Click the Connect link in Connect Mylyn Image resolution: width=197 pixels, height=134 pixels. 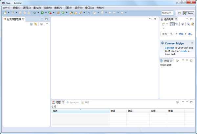pyautogui.click(x=169, y=48)
